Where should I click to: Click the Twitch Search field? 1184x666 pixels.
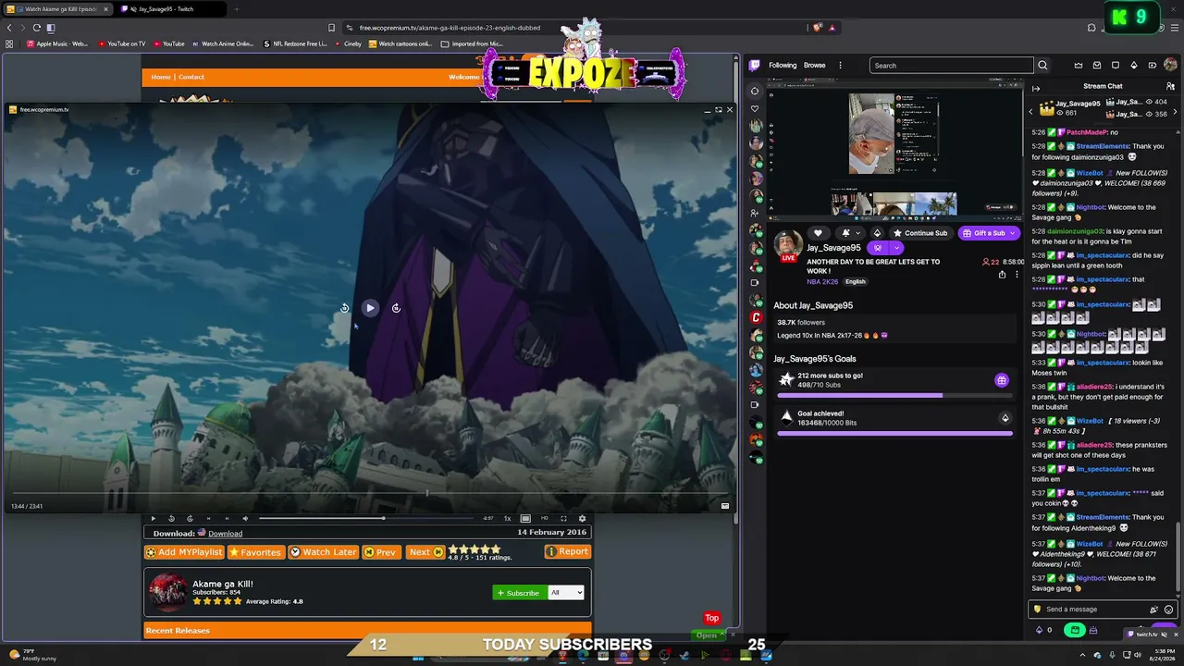point(951,66)
